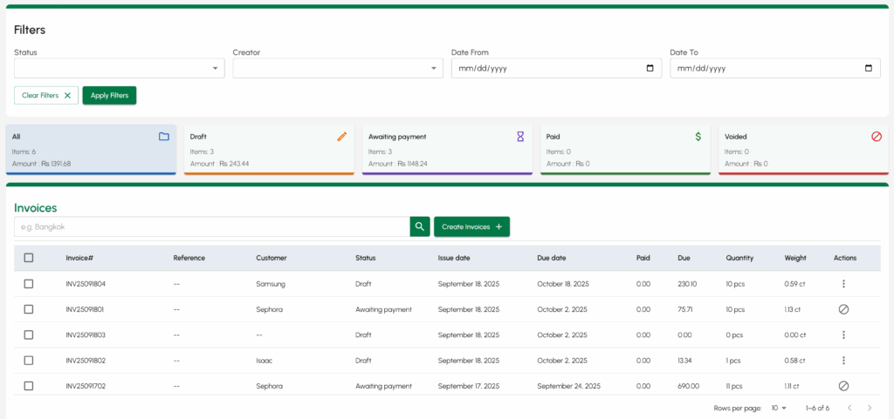The width and height of the screenshot is (894, 419).
Task: Open actions menu for invoice INV25091804
Action: (x=843, y=284)
